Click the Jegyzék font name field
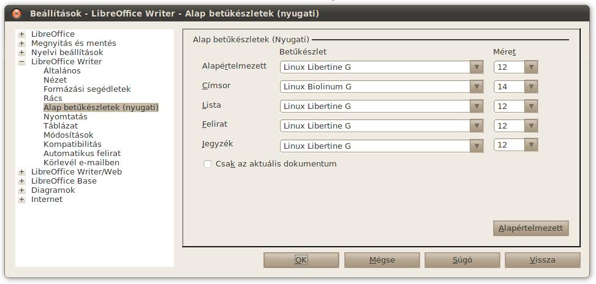The image size is (596, 284). [375, 146]
